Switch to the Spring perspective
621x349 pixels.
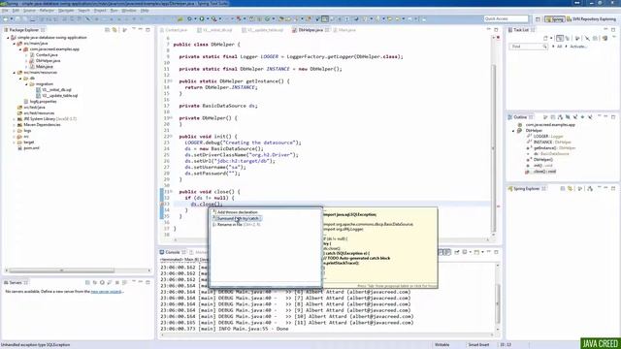pos(555,19)
